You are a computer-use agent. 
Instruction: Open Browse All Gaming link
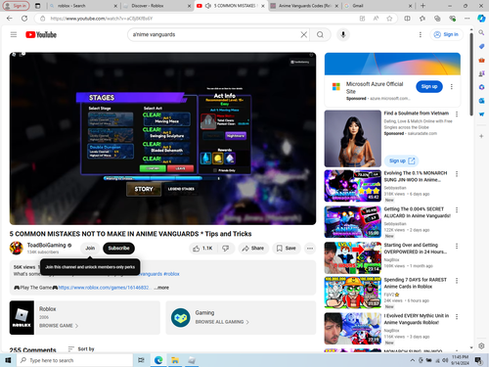[222, 322]
